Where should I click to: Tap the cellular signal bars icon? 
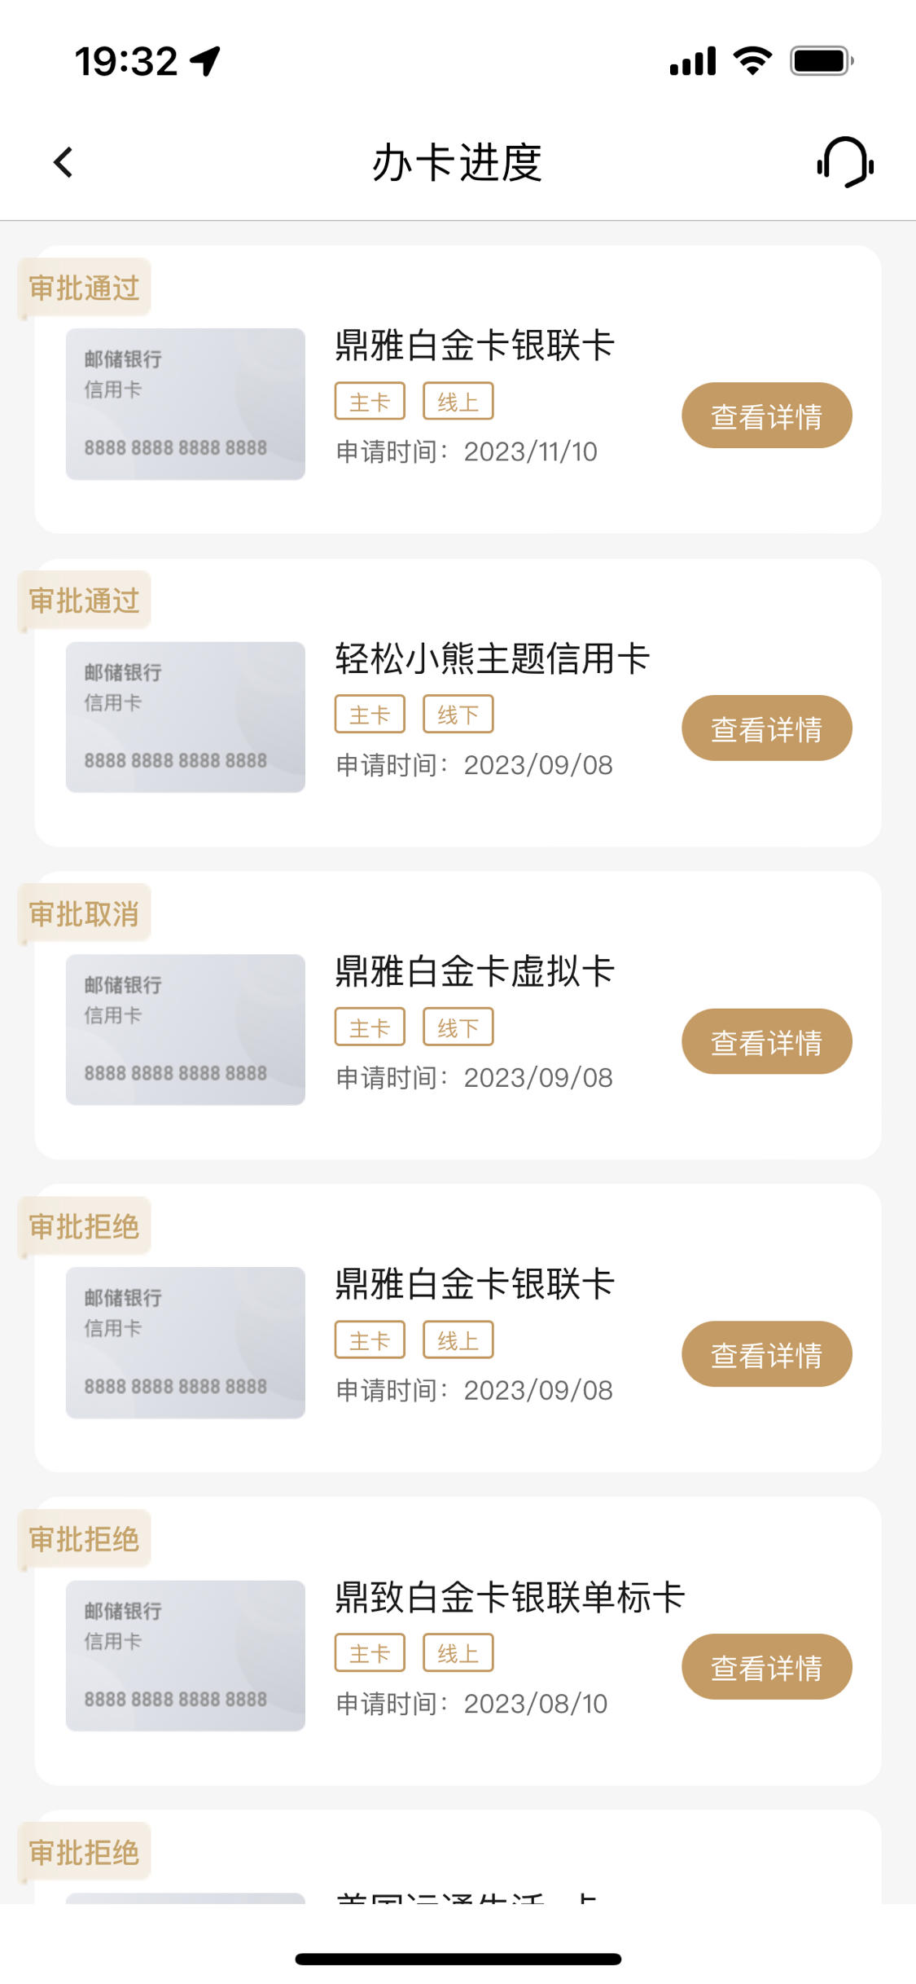(x=692, y=61)
